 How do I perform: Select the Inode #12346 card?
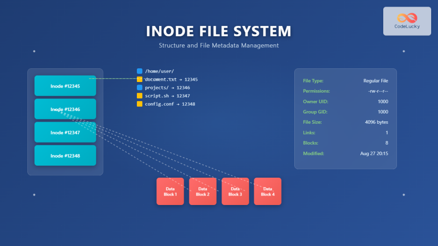pos(65,109)
